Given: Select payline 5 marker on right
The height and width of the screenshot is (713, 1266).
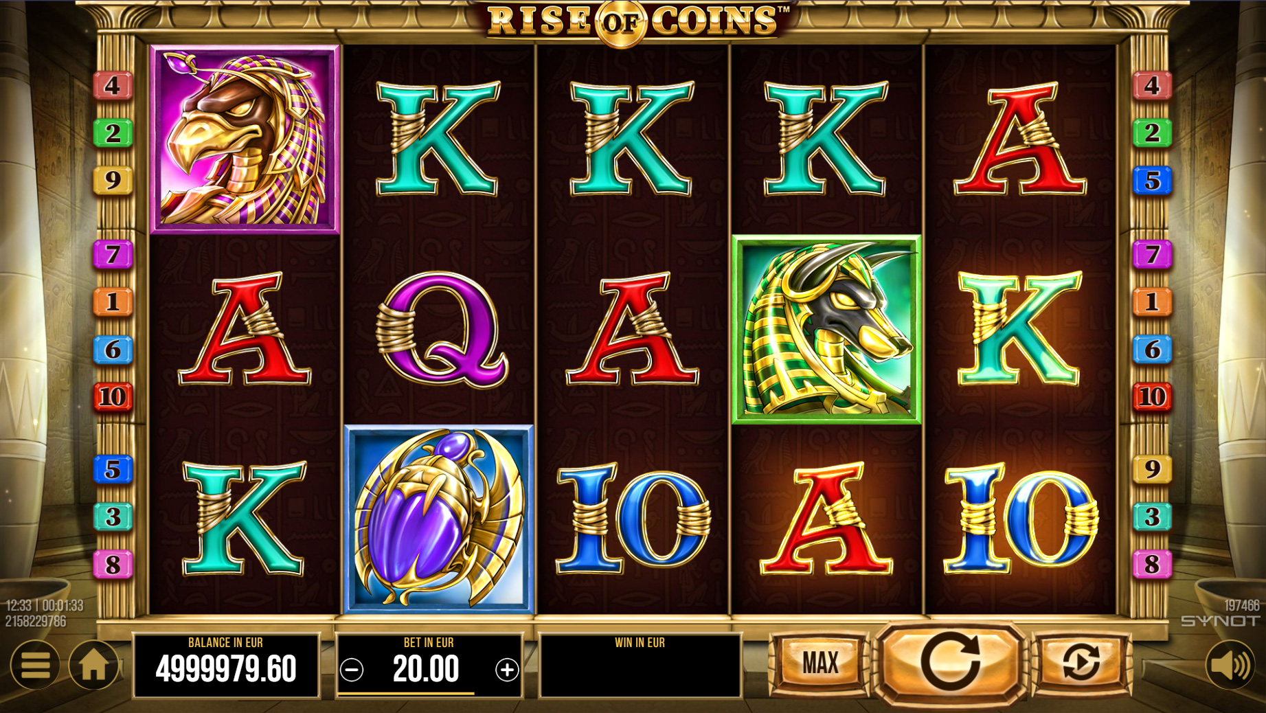Looking at the screenshot, I should coord(1152,181).
